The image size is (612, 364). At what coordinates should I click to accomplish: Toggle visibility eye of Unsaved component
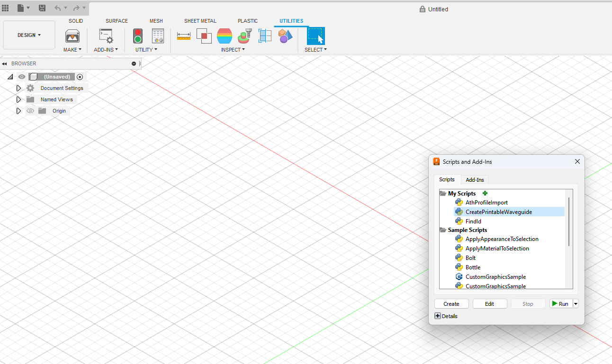[x=21, y=77]
